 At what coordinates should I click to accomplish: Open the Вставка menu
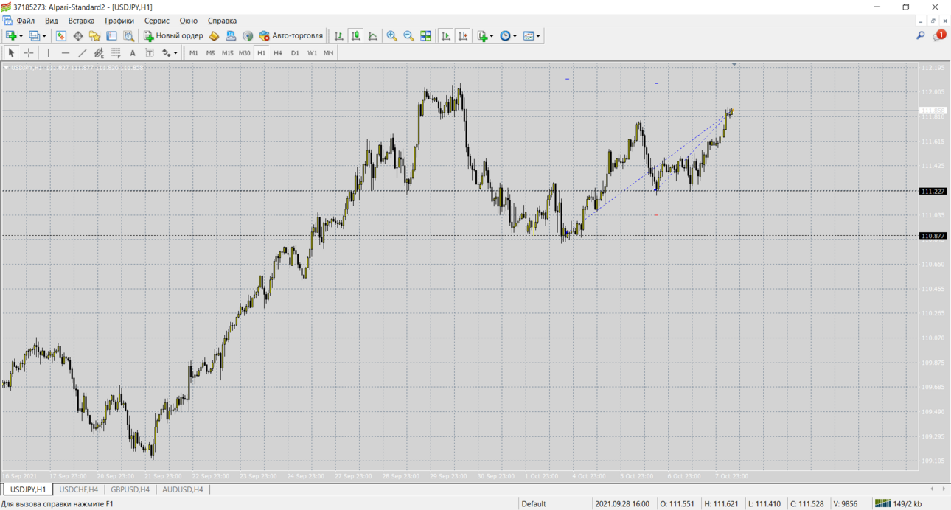[x=81, y=21]
